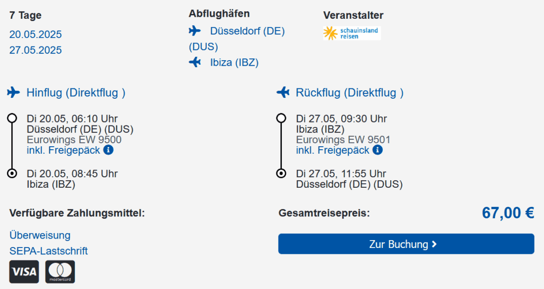Select the SEPA-Lastschrift link
Viewport: 544px width, 289px height.
pos(48,251)
